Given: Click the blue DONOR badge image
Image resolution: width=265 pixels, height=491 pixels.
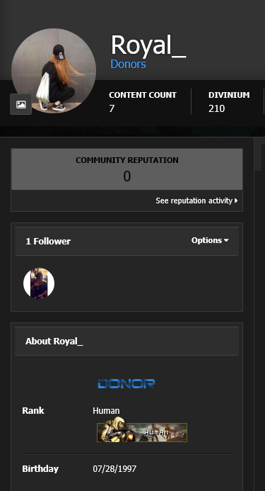Looking at the screenshot, I should 126,383.
